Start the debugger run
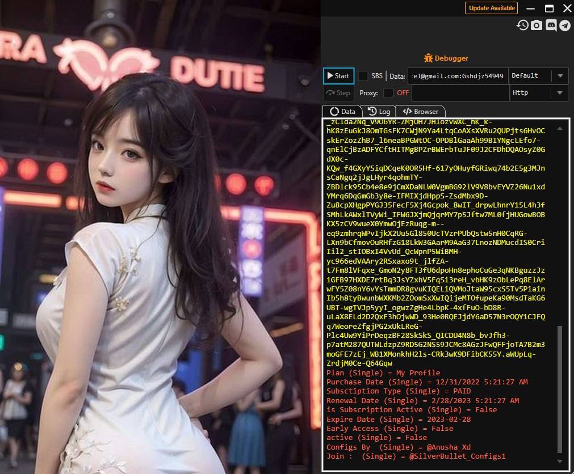 [x=338, y=75]
